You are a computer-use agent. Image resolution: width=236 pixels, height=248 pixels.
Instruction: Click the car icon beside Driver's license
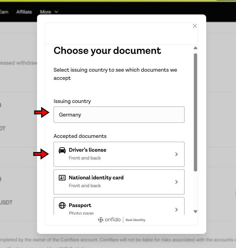62,150
